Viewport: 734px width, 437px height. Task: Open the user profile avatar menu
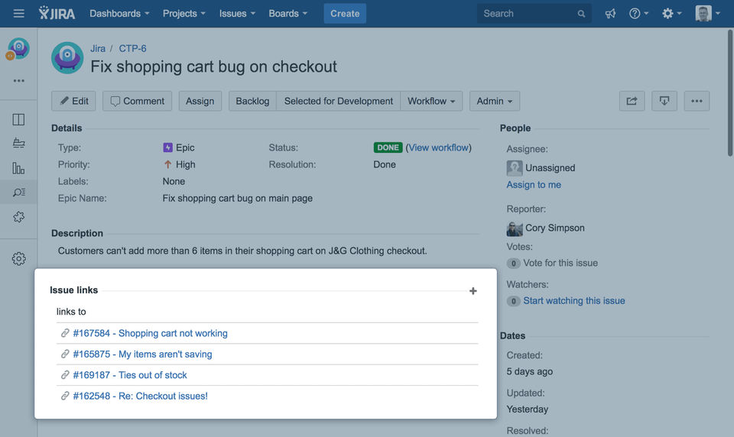707,14
